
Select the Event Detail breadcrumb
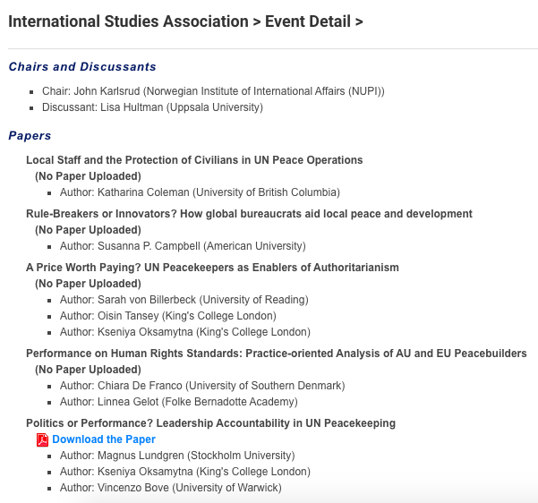pos(307,21)
